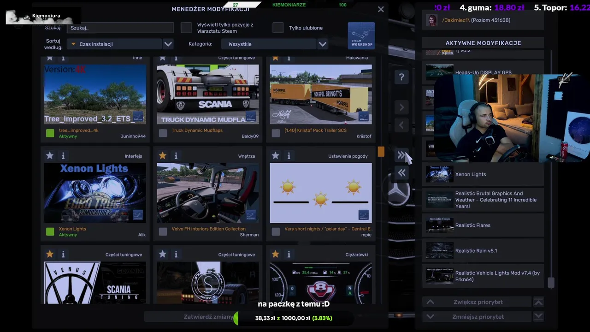
Task: Info icon on Truck Dynamic Mudflaps card
Action: pos(176,58)
